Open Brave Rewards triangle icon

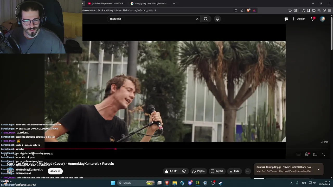point(254,10)
